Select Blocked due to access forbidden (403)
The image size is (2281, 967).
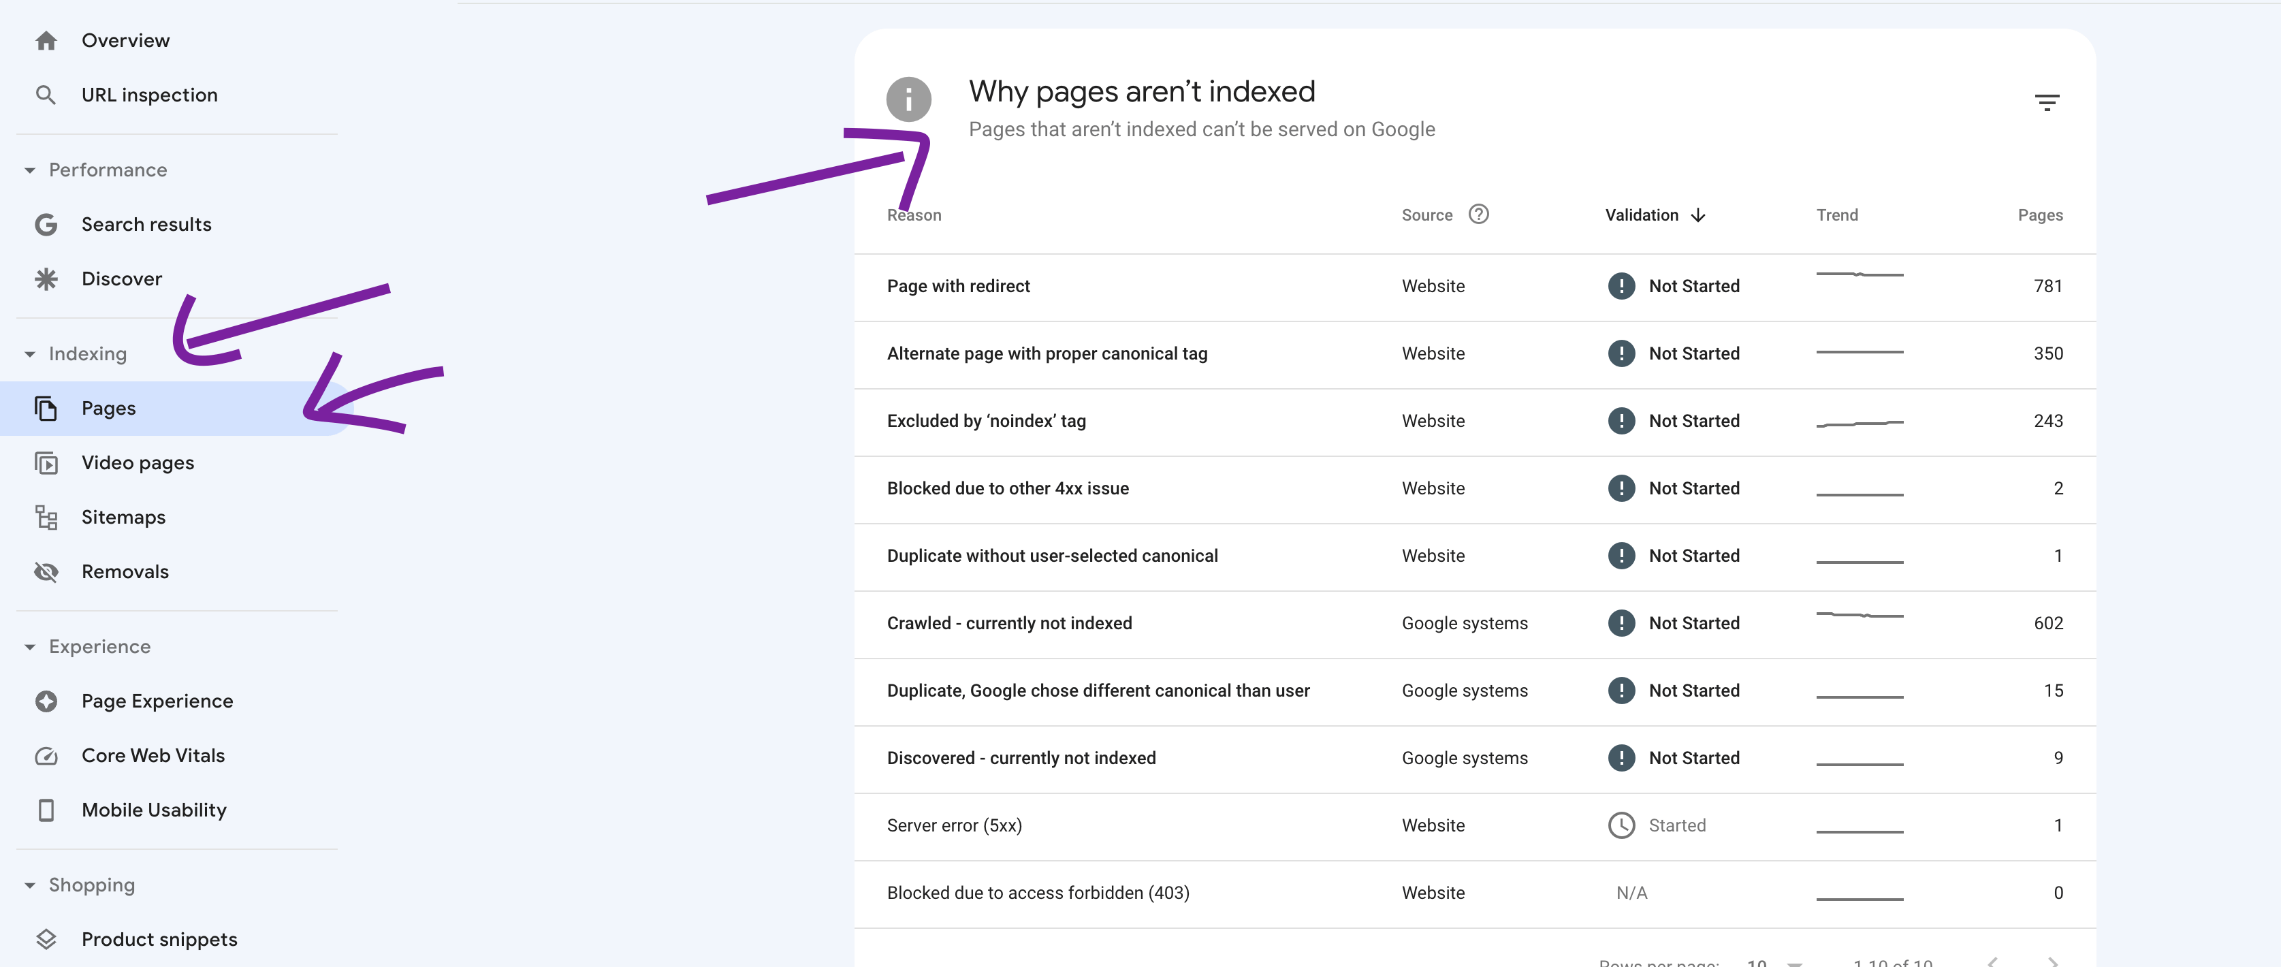pyautogui.click(x=1476, y=893)
